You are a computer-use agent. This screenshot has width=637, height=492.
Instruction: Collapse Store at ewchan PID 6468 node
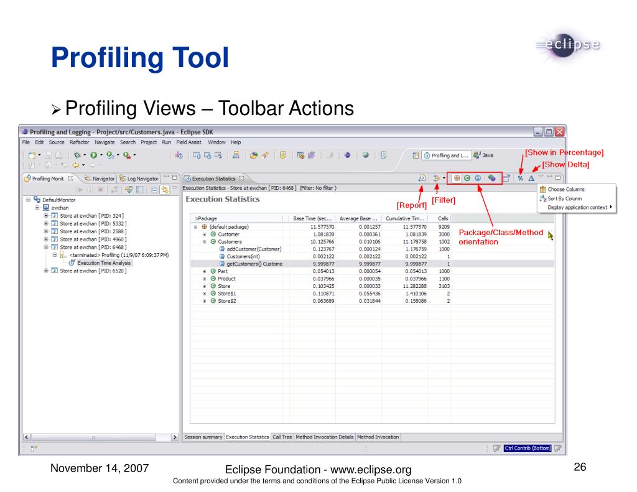tap(46, 247)
